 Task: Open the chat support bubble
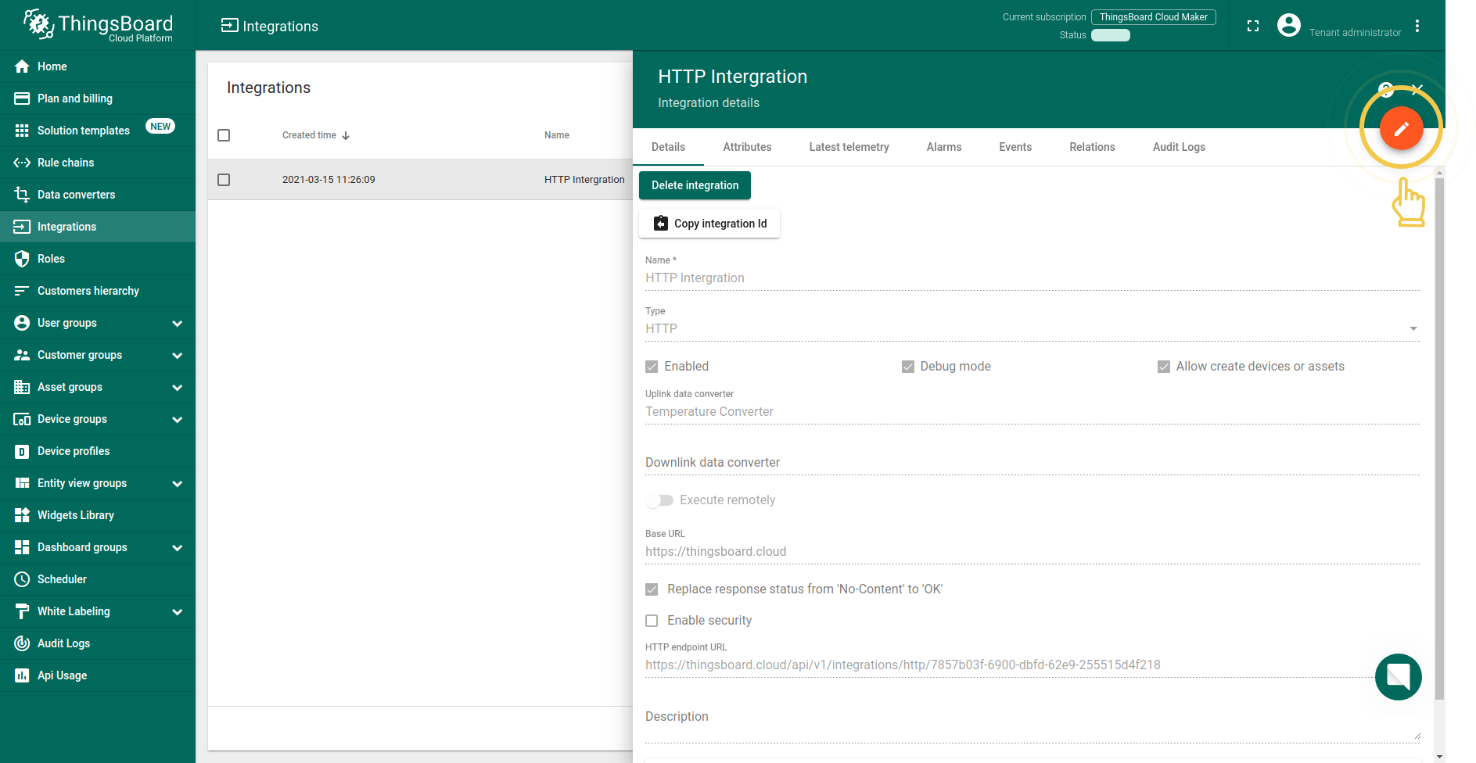click(x=1399, y=677)
